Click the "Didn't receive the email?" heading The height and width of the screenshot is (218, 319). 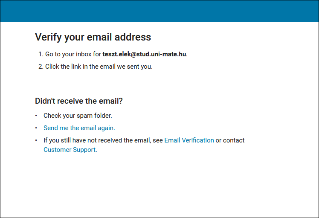pyautogui.click(x=79, y=101)
